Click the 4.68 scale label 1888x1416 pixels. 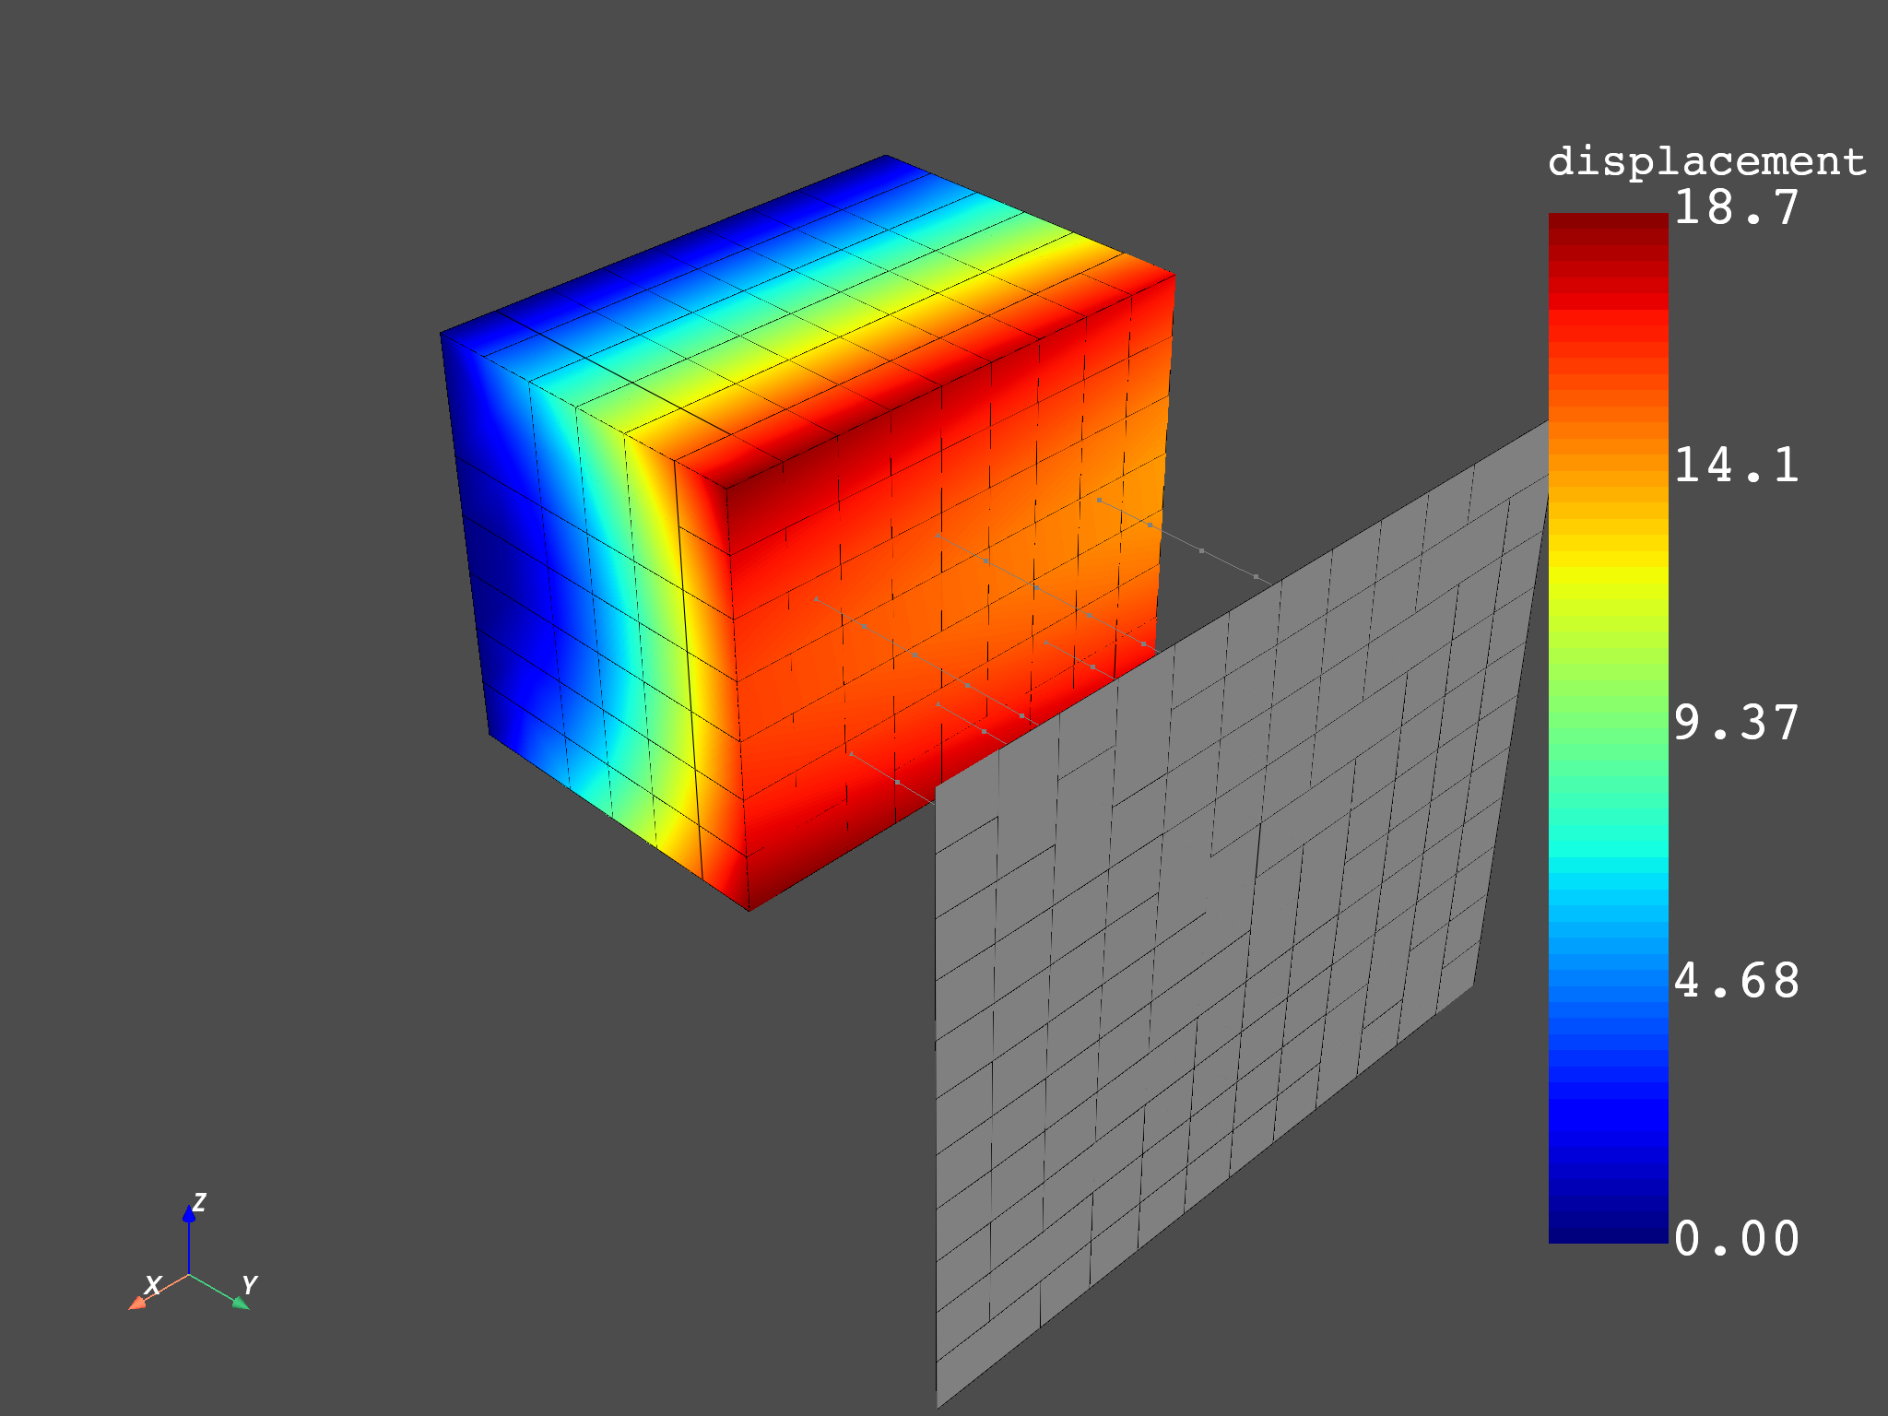[x=1736, y=980]
